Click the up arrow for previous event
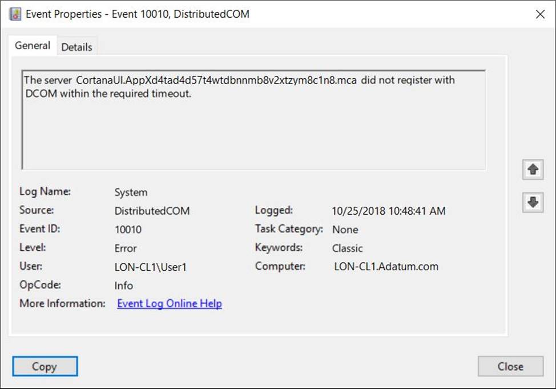Image resolution: width=556 pixels, height=389 pixels. [533, 170]
